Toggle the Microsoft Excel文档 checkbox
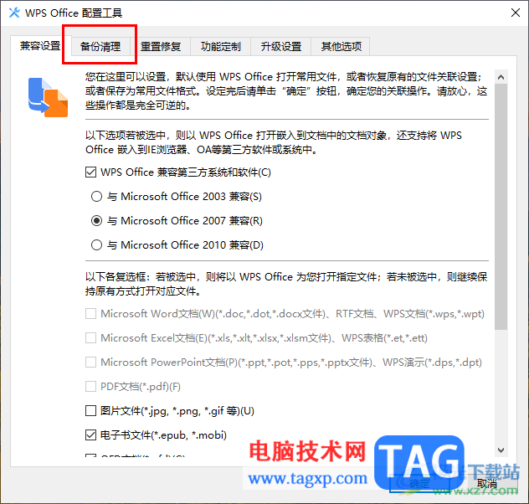529x504 pixels. 90,338
